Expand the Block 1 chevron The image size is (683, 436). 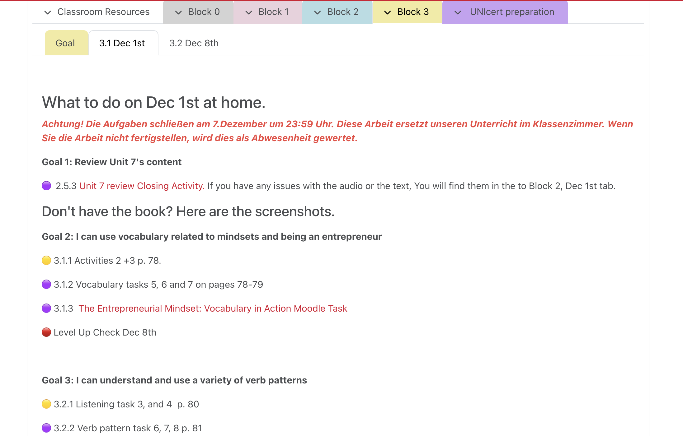click(x=249, y=12)
